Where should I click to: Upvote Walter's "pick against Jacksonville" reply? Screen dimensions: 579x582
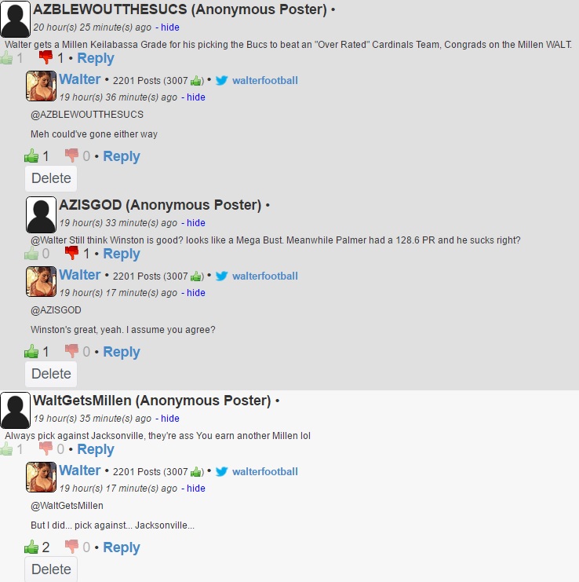(31, 547)
